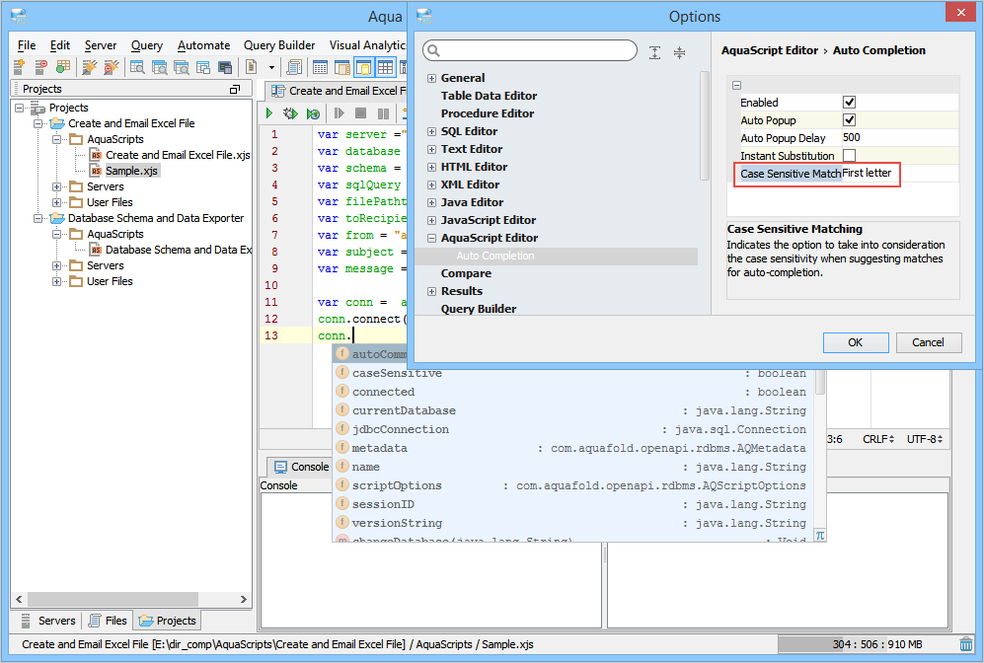Switch to the Servers bottom tab
The height and width of the screenshot is (663, 984).
[x=49, y=621]
